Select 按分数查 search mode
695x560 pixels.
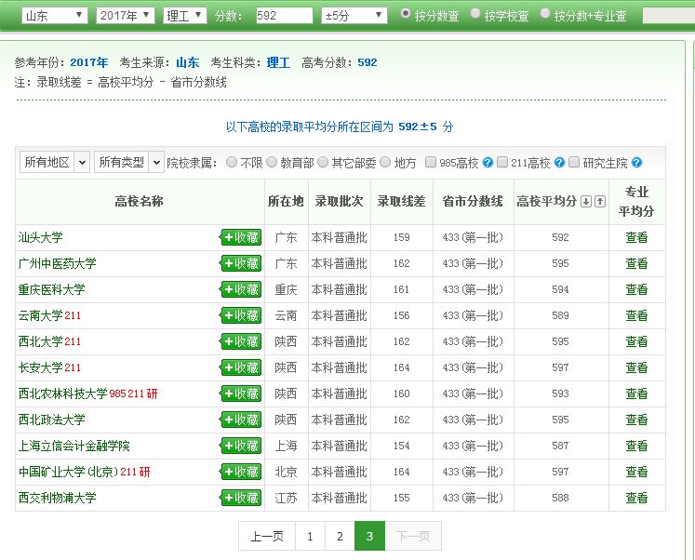point(405,14)
